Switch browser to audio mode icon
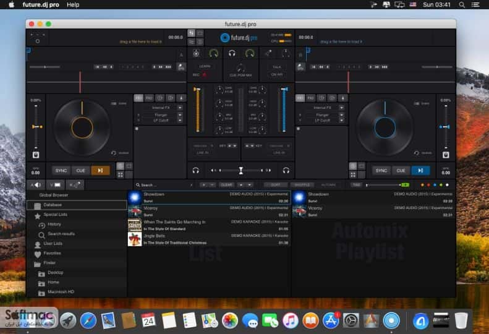Image resolution: width=489 pixels, height=334 pixels. pos(36,185)
